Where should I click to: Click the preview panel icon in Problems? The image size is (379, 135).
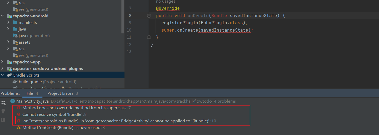3,120
